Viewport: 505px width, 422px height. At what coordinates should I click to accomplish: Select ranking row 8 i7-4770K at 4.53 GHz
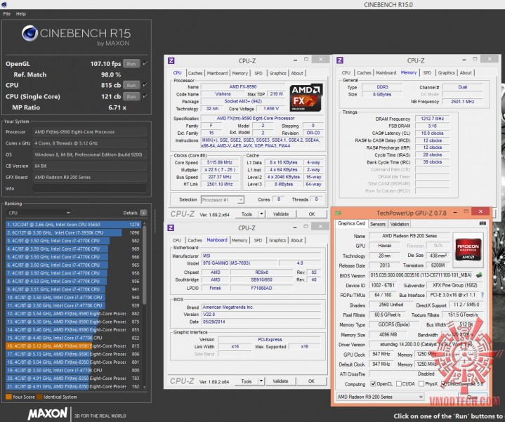(x=73, y=281)
